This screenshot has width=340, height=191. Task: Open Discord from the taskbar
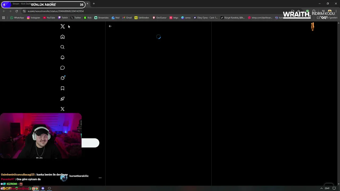(43, 189)
